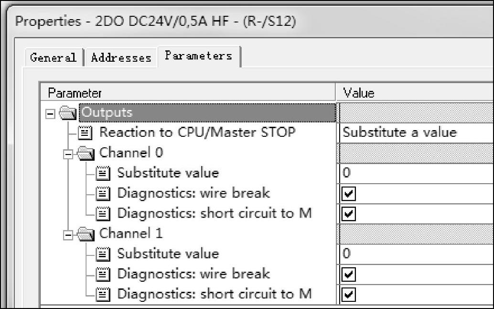
Task: Click Channel 1 short circuit parameter icon
Action: tap(106, 294)
